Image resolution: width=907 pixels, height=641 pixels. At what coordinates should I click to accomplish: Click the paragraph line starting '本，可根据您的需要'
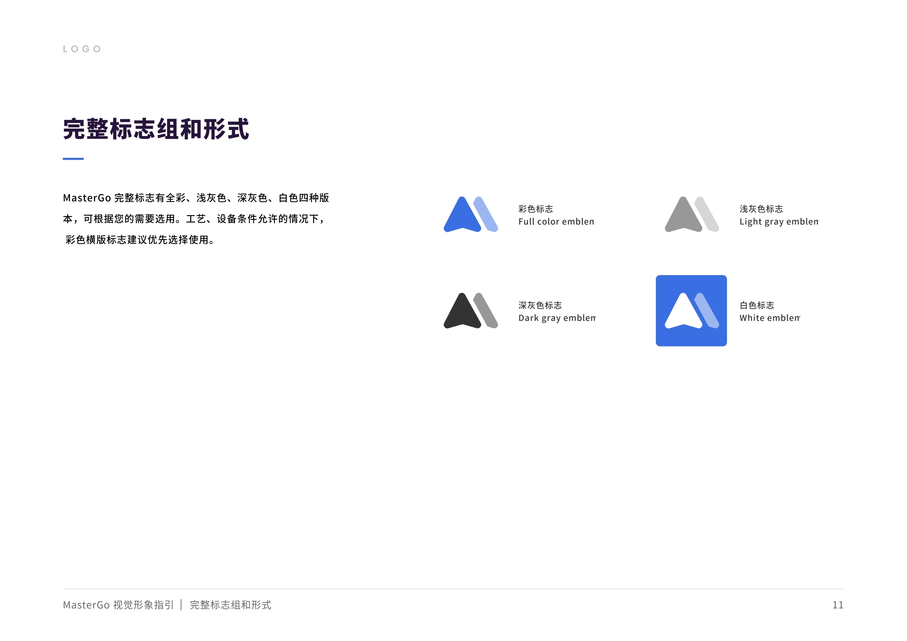(194, 219)
